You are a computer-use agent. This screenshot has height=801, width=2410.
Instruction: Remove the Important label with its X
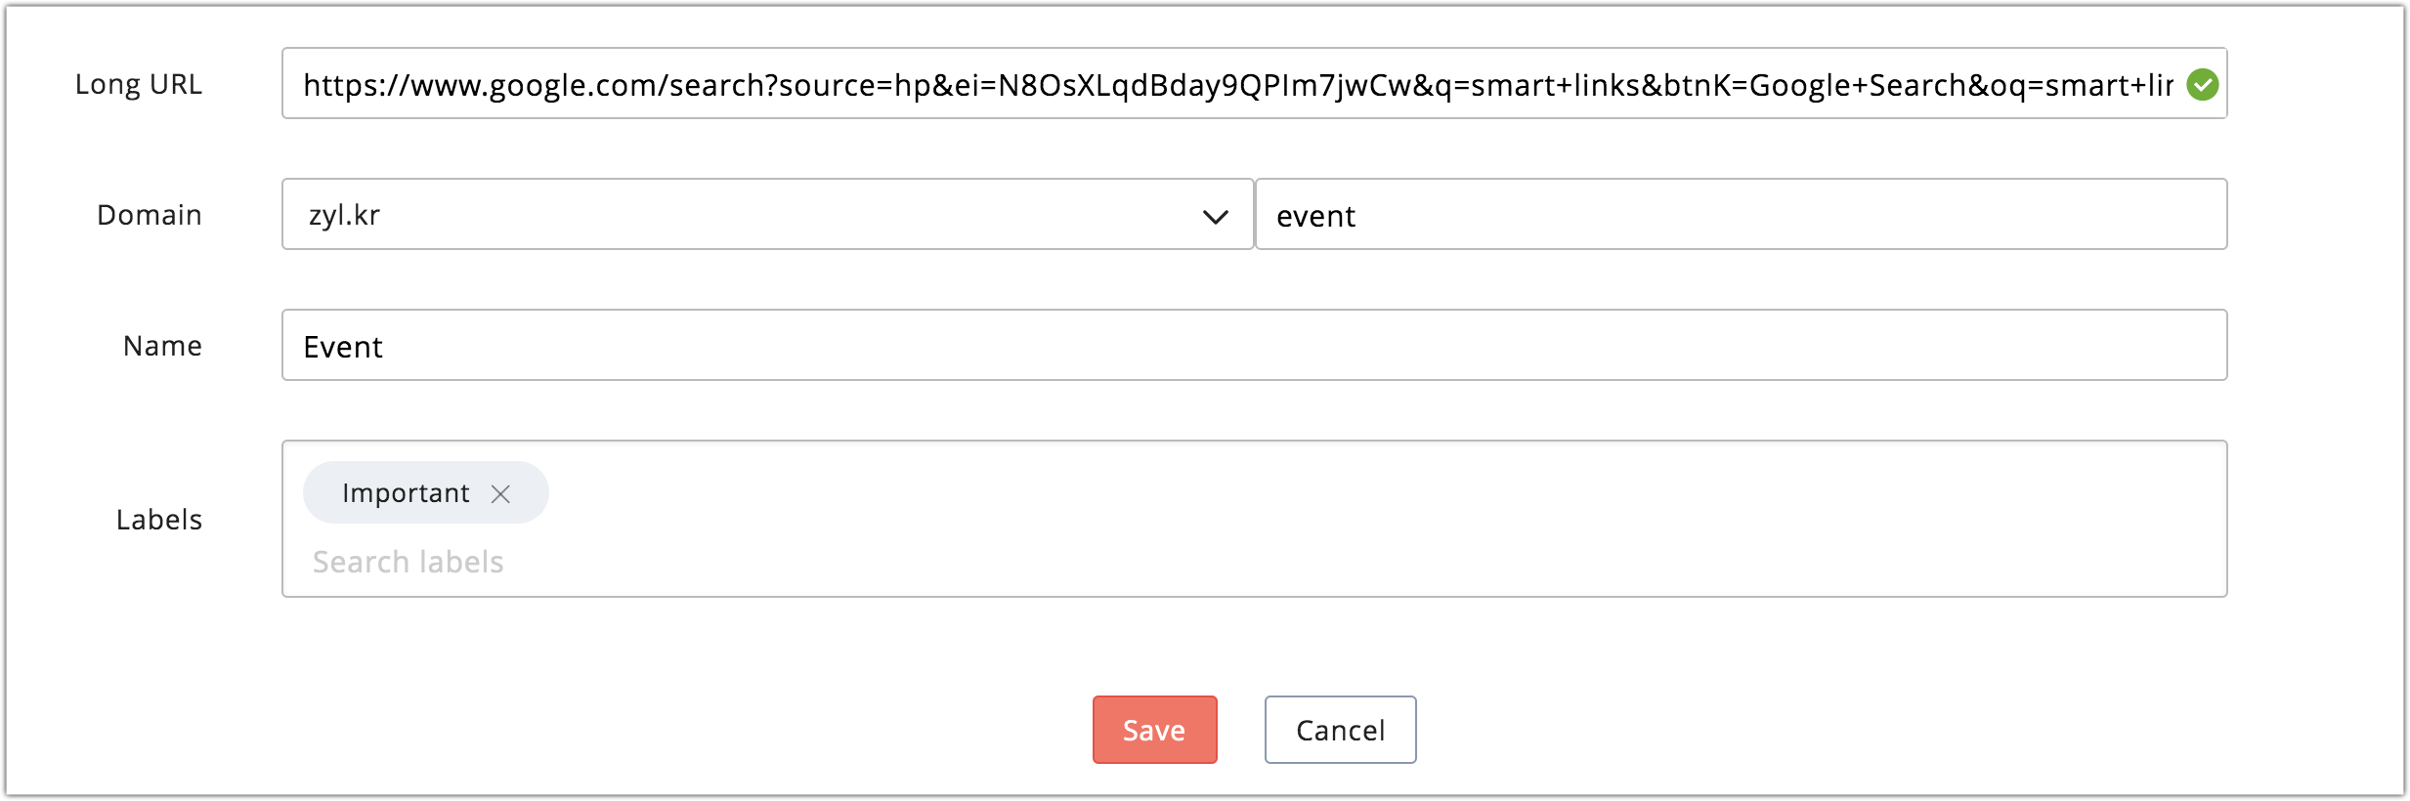click(500, 493)
